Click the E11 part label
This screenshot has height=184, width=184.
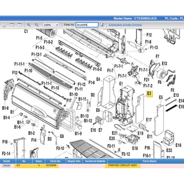click(x=150, y=136)
